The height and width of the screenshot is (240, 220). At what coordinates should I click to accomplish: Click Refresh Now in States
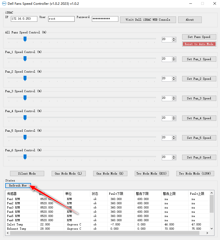(18, 185)
